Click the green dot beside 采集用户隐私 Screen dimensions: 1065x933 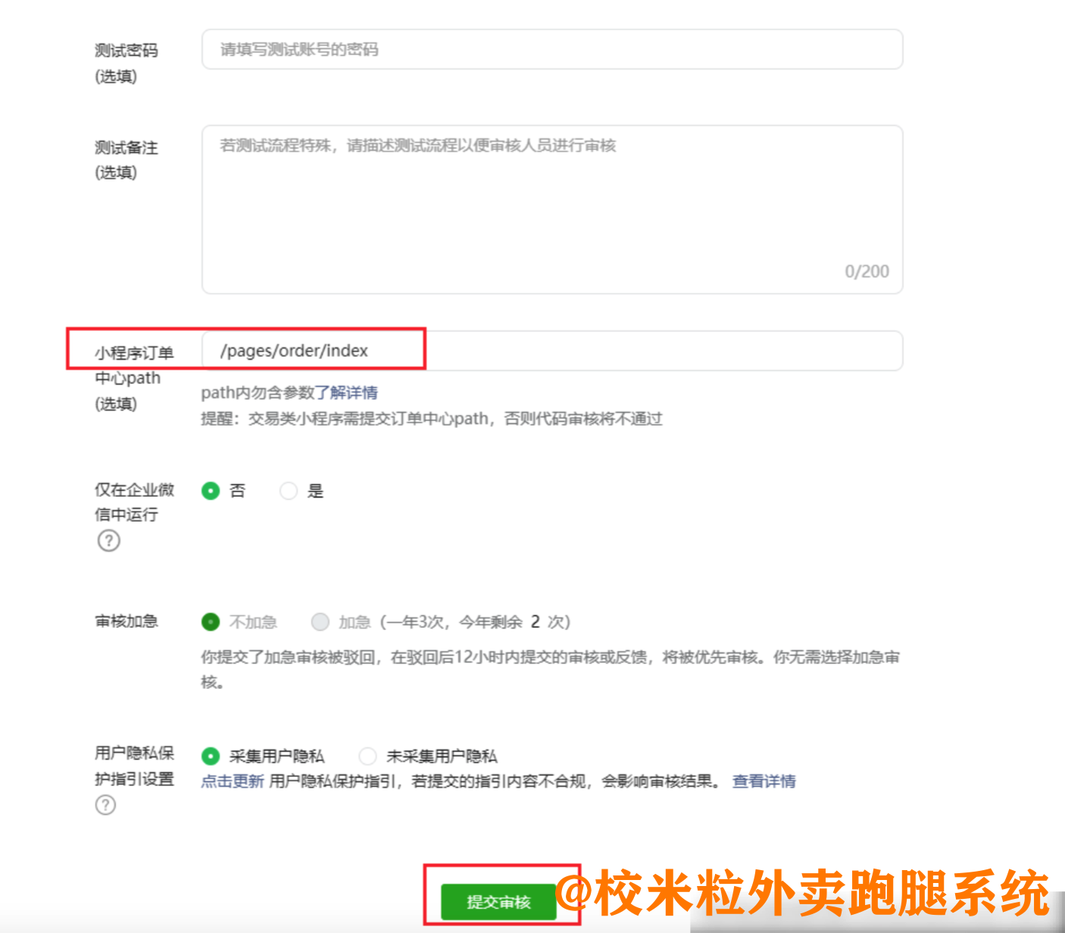pyautogui.click(x=211, y=756)
